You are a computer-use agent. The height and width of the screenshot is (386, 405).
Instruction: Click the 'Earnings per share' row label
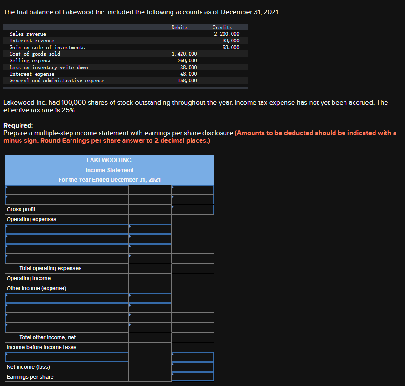[30, 376]
